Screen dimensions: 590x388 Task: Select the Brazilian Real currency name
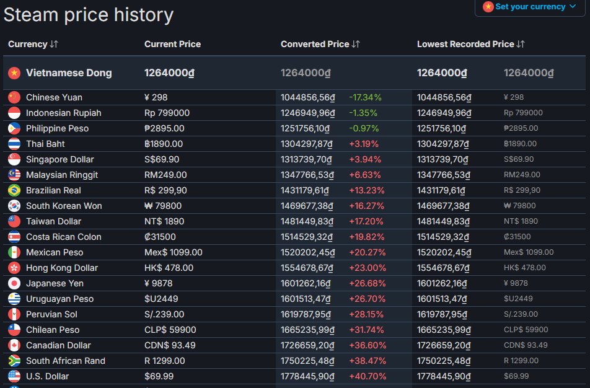(x=53, y=190)
